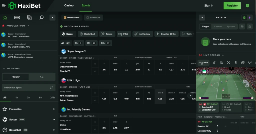Open the chat icon next to Register
Image resolution: width=256 pixels, height=134 pixels.
click(x=247, y=6)
